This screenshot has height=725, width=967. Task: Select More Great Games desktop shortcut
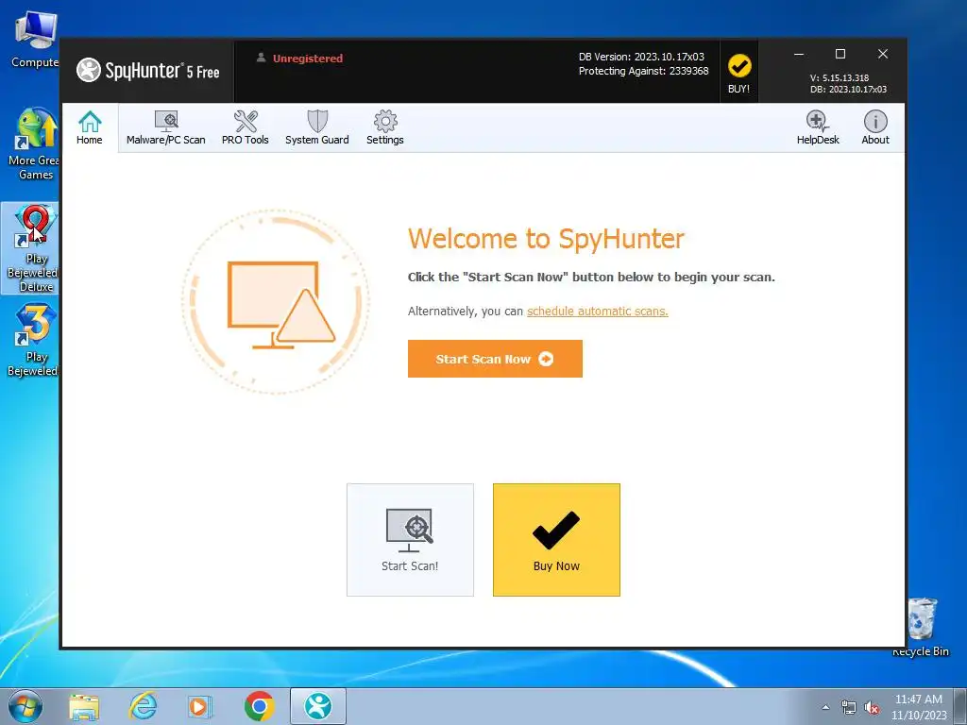[34, 144]
